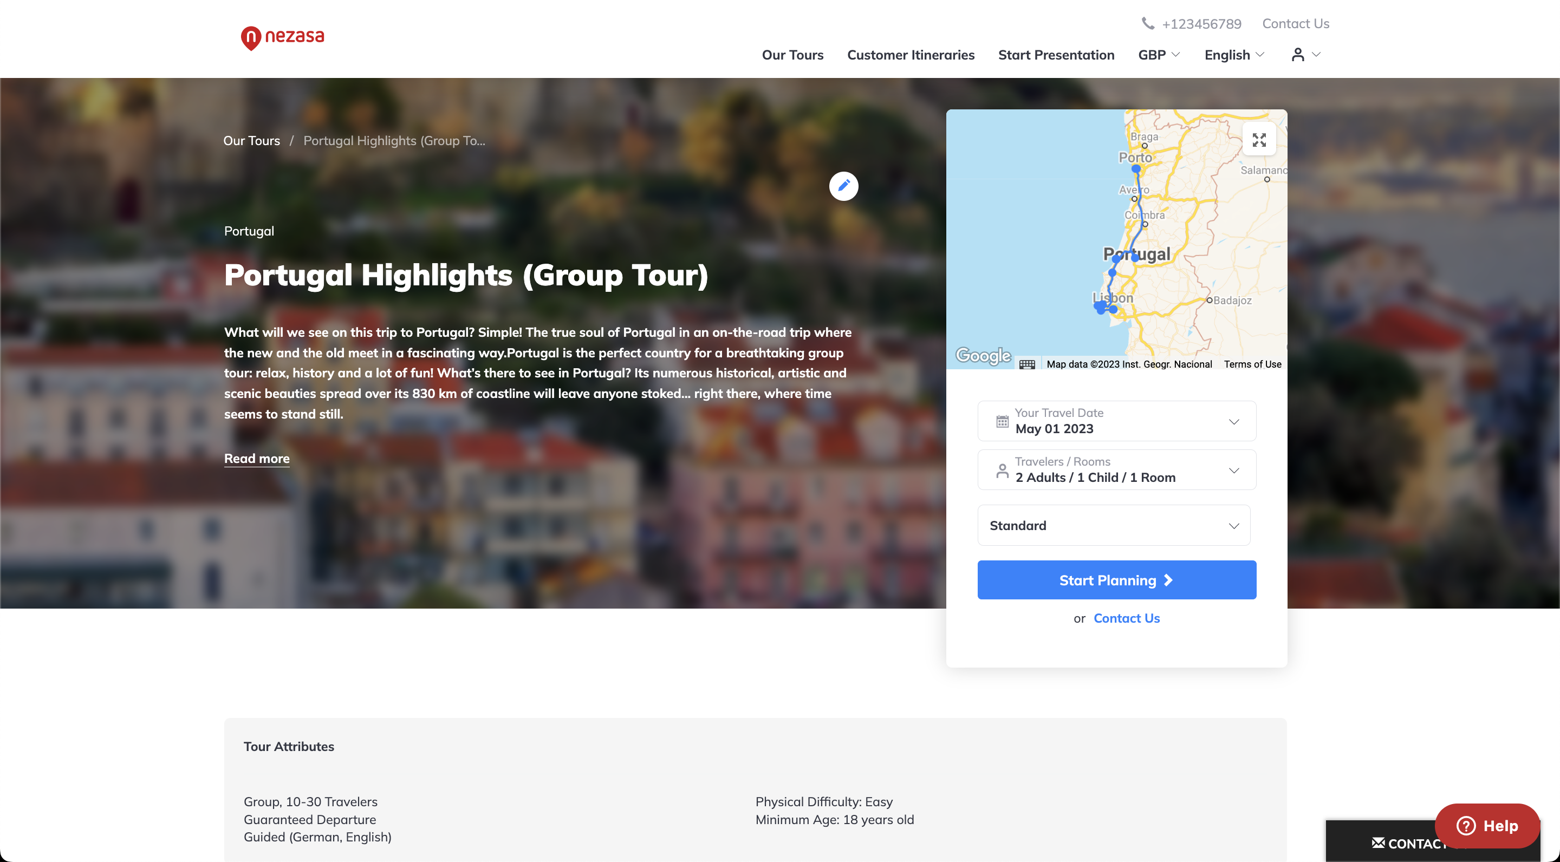Click the phone icon beside +123456789

coord(1148,24)
